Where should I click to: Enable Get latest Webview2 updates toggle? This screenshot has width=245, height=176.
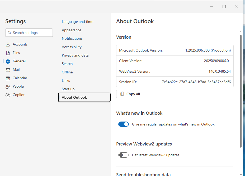click(124, 155)
